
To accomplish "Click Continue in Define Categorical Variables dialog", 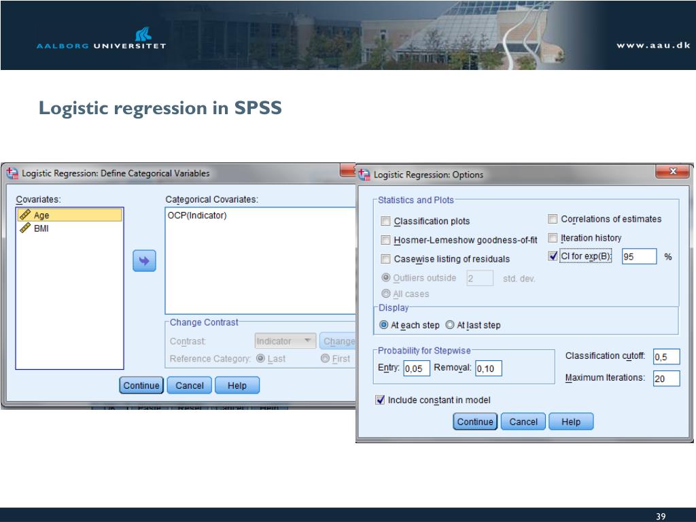I will (x=141, y=385).
